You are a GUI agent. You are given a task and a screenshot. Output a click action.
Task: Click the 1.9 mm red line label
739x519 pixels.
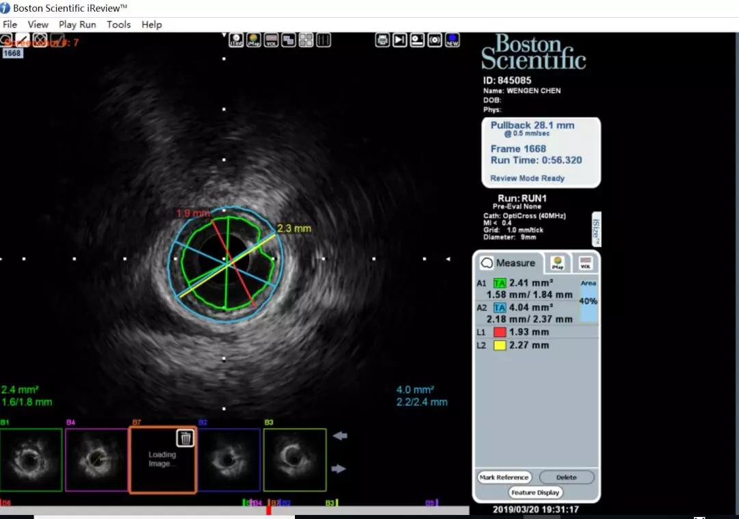(193, 213)
